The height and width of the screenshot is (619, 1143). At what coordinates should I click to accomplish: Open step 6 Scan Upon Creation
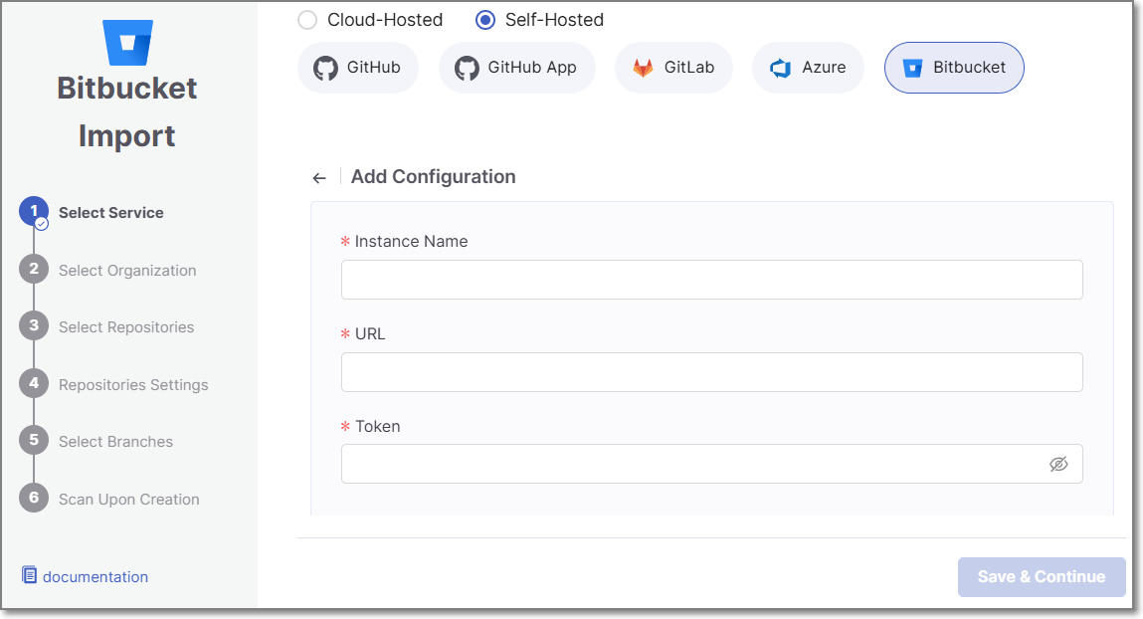point(128,500)
